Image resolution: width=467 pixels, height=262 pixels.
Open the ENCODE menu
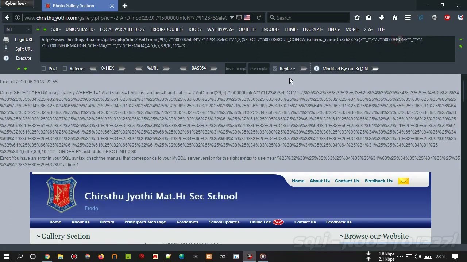coord(270,29)
